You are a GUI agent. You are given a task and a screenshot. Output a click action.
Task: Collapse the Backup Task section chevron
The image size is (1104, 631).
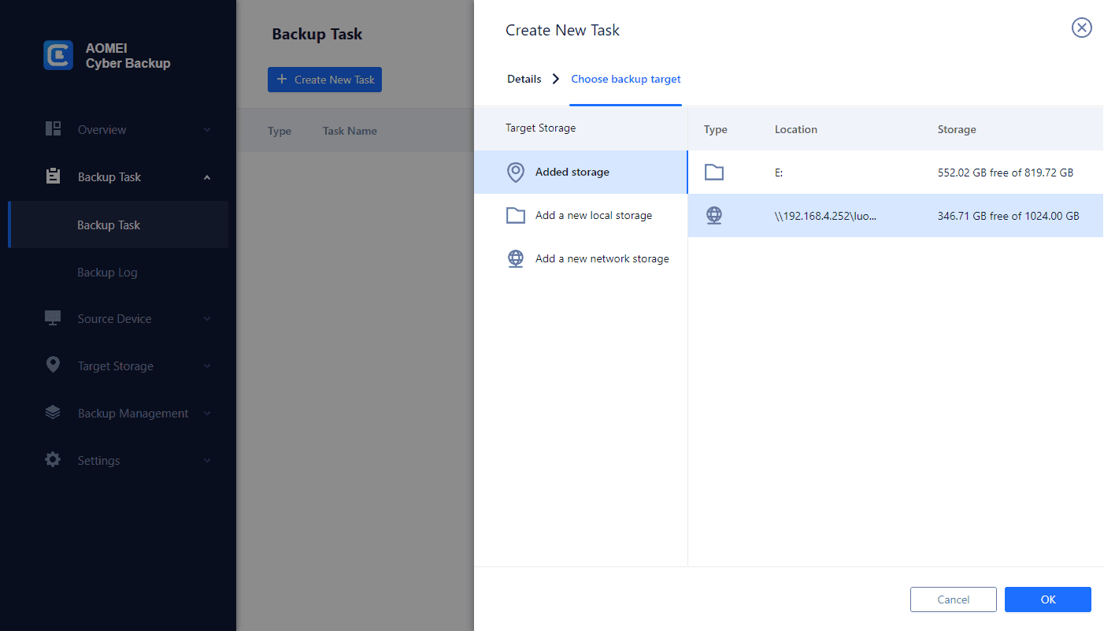point(207,177)
